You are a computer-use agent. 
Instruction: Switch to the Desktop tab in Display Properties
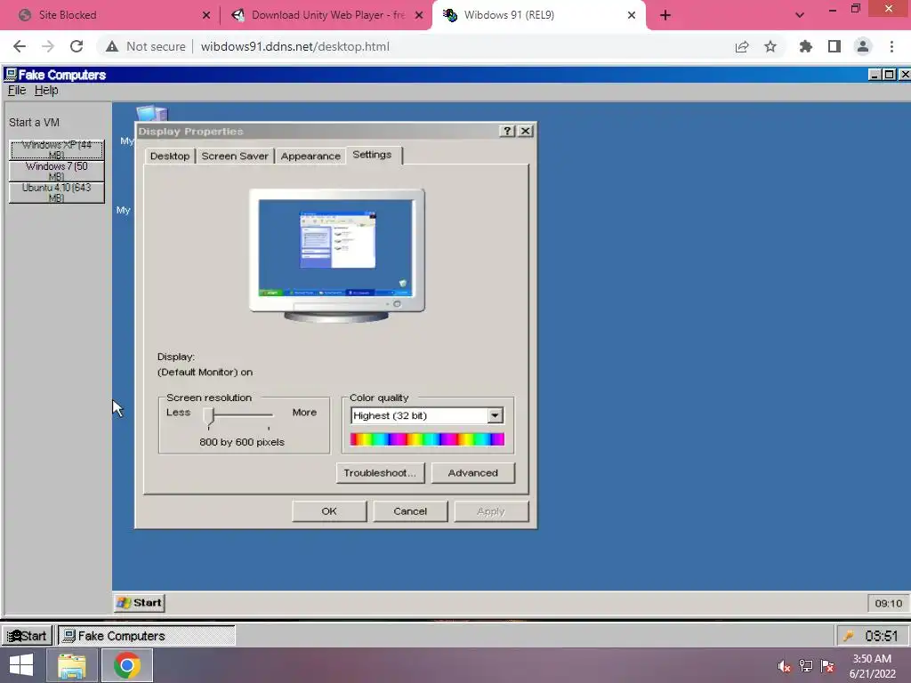coord(170,156)
